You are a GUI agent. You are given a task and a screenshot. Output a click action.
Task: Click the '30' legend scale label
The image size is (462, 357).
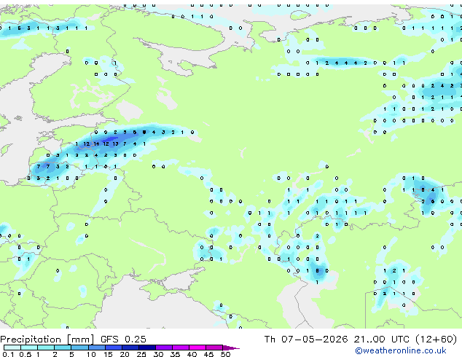tap(158, 354)
